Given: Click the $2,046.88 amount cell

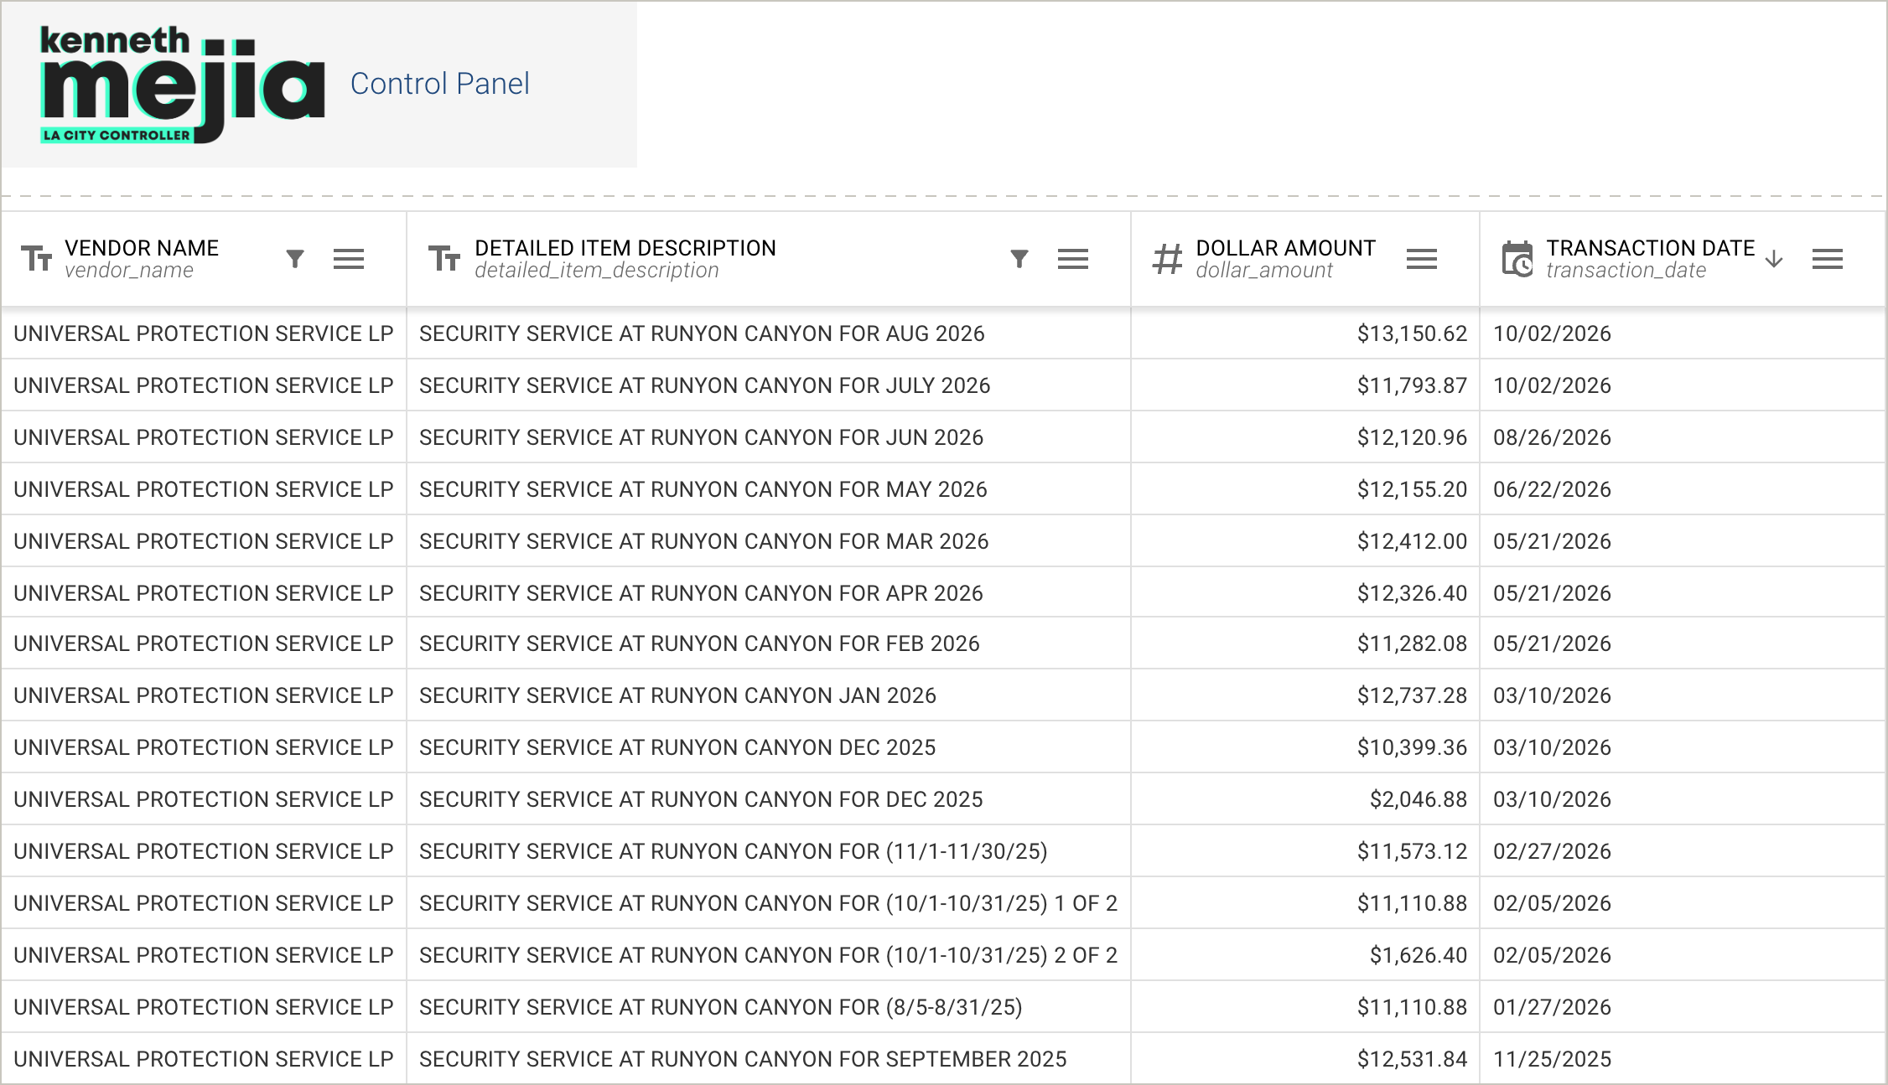Looking at the screenshot, I should [1305, 799].
